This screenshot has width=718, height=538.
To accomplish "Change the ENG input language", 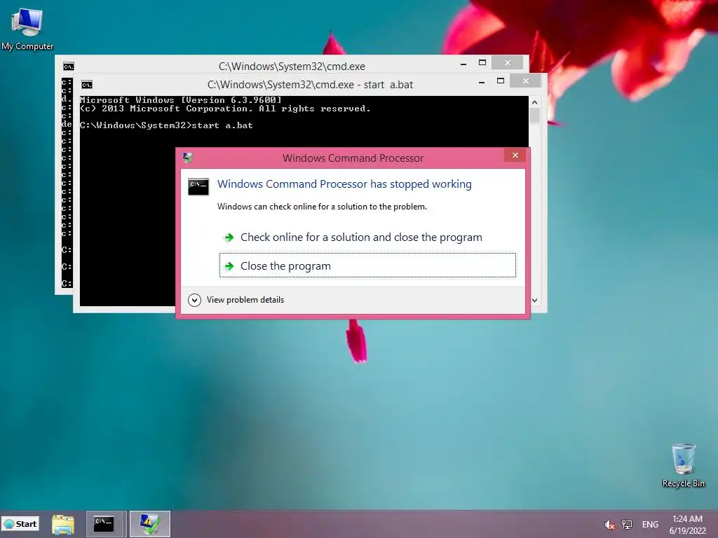I will [650, 524].
